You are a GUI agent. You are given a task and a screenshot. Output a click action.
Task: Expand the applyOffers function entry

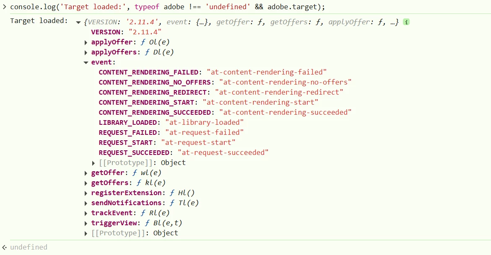coord(86,52)
